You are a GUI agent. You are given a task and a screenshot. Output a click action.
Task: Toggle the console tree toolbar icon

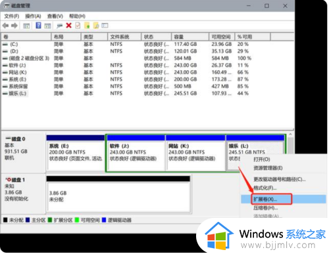(x=26, y=26)
